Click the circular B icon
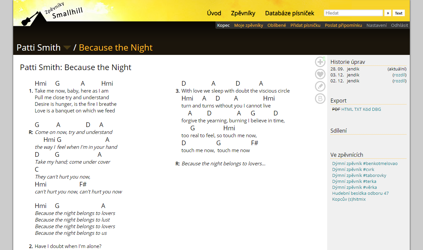Image resolution: width=423 pixels, height=250 pixels. 320,99
